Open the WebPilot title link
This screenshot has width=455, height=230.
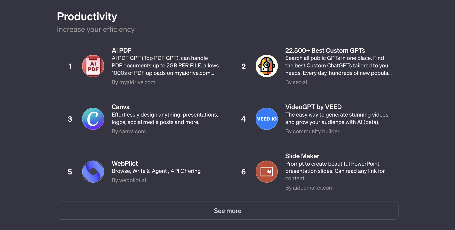click(125, 164)
